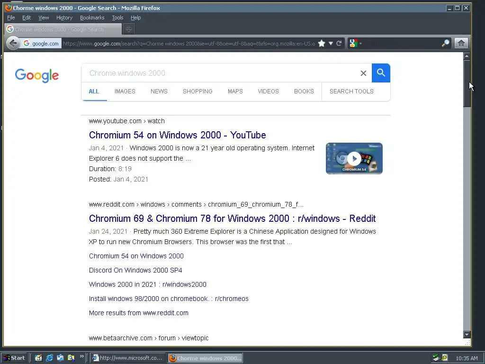Click the Google logo
This screenshot has width=485, height=364.
pyautogui.click(x=37, y=75)
